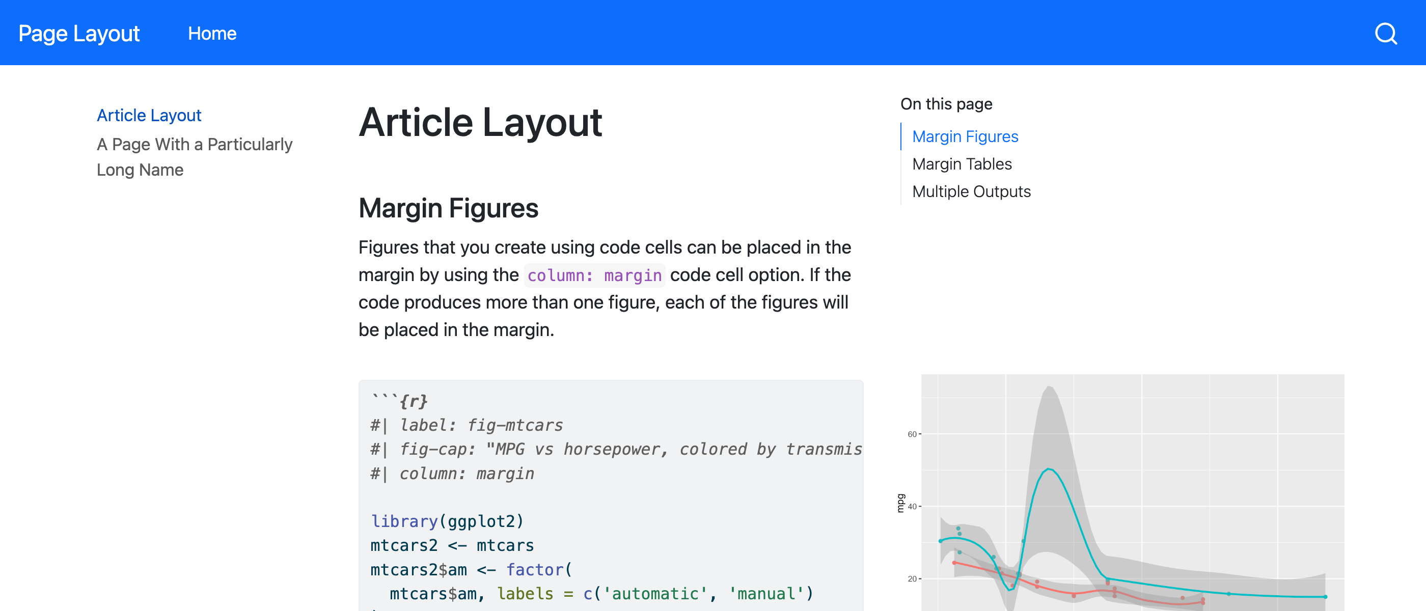Jump to Multiple Outputs section
Screen dimensions: 1426x611
click(x=971, y=191)
